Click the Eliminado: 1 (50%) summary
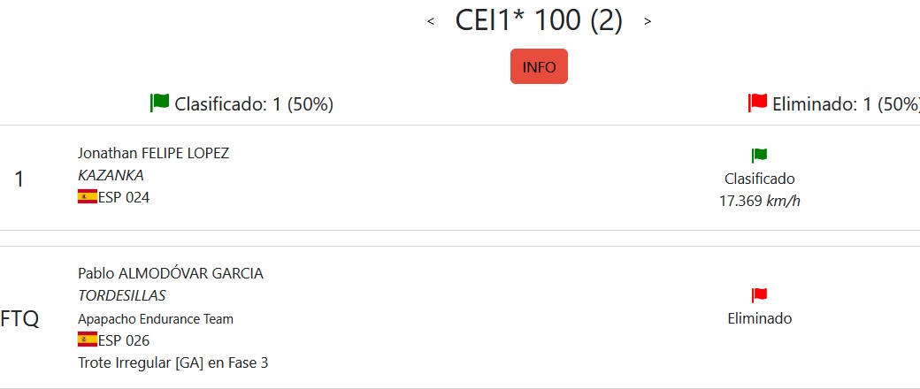Image resolution: width=920 pixels, height=389 pixels. (x=846, y=103)
